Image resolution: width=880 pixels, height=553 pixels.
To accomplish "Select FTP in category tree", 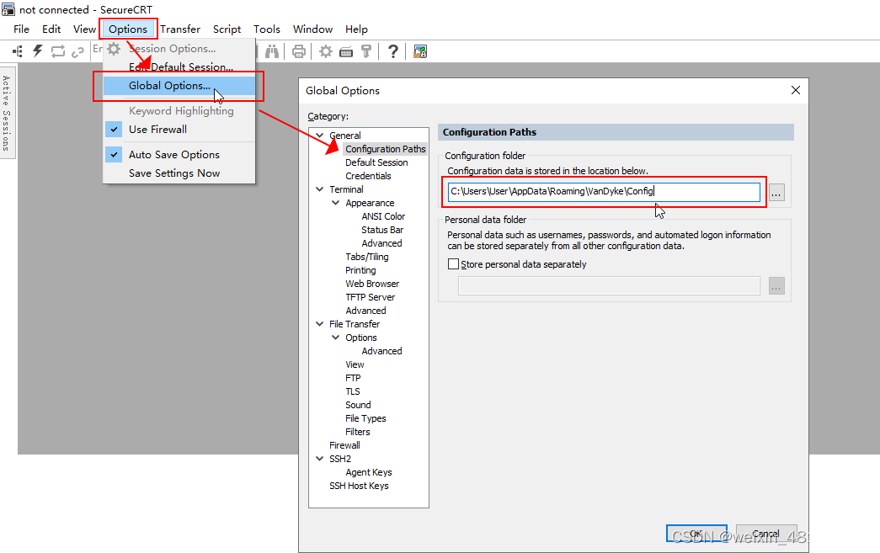I will (353, 377).
